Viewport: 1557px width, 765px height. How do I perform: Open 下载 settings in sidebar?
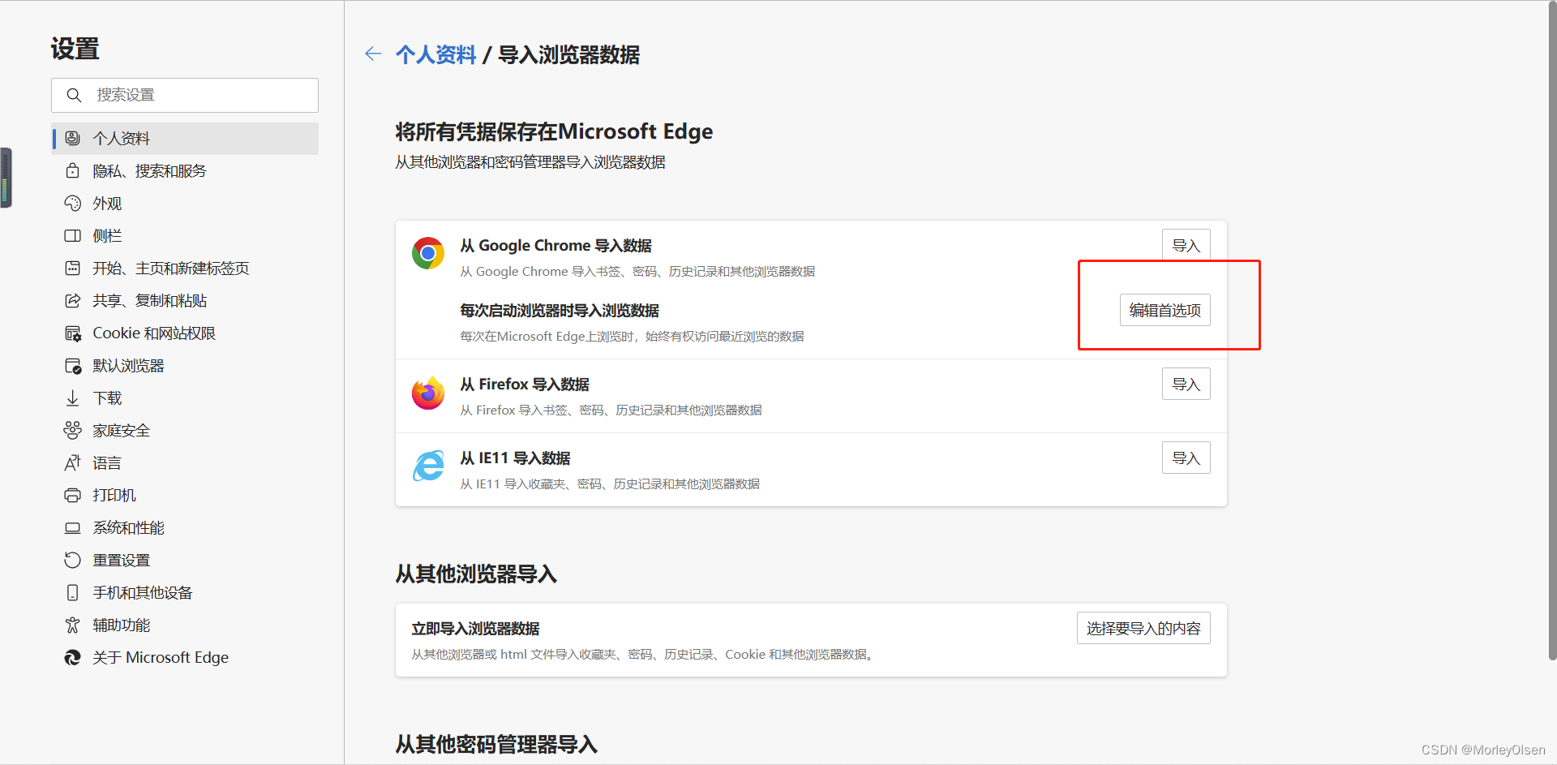pos(185,398)
